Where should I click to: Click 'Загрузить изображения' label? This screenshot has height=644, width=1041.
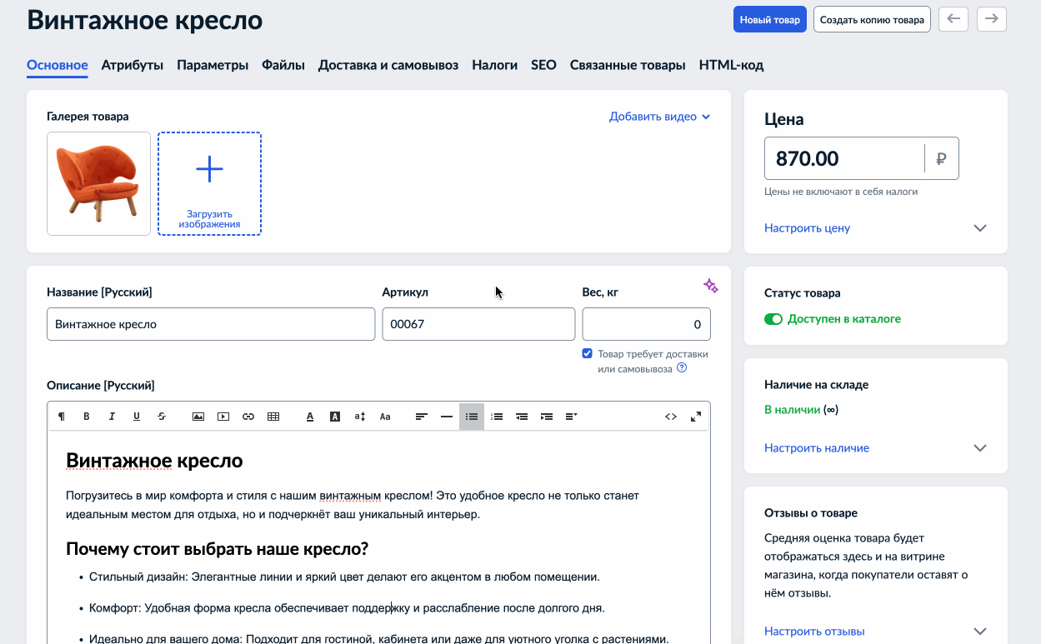click(209, 219)
